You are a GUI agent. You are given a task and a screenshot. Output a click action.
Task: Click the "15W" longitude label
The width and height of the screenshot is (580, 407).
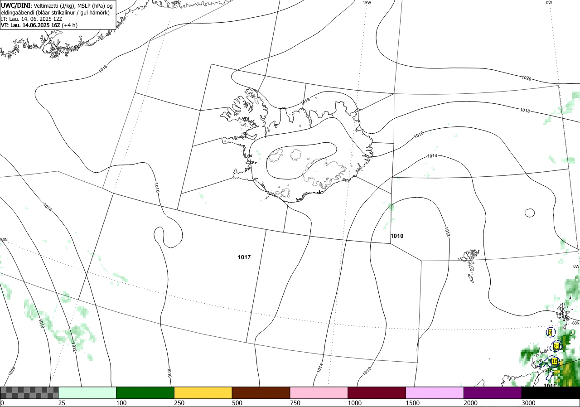367,3
